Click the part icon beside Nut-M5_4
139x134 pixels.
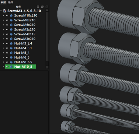point(11,53)
